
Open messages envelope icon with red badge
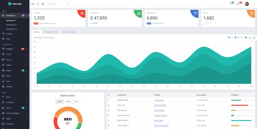click(x=238, y=4)
